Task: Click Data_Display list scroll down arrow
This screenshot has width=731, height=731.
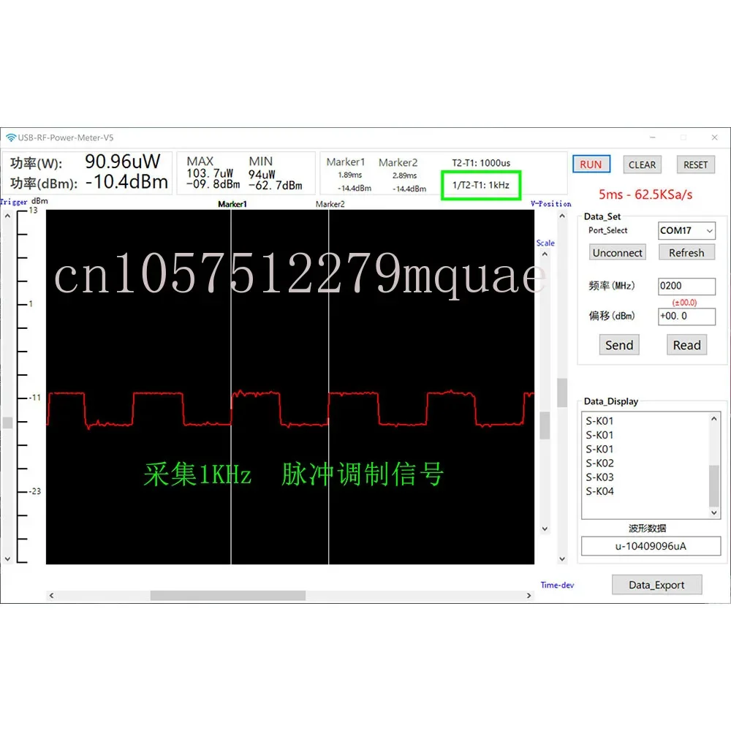Action: coord(713,512)
